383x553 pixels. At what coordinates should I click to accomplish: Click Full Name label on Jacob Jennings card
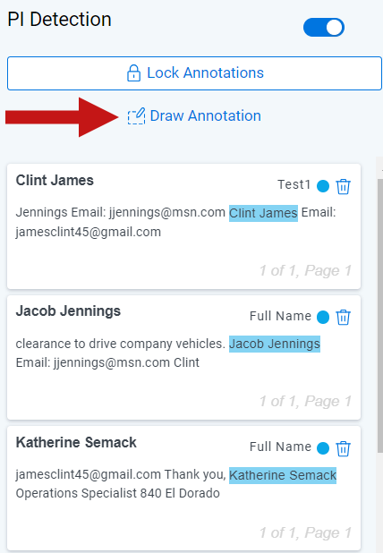pyautogui.click(x=280, y=316)
